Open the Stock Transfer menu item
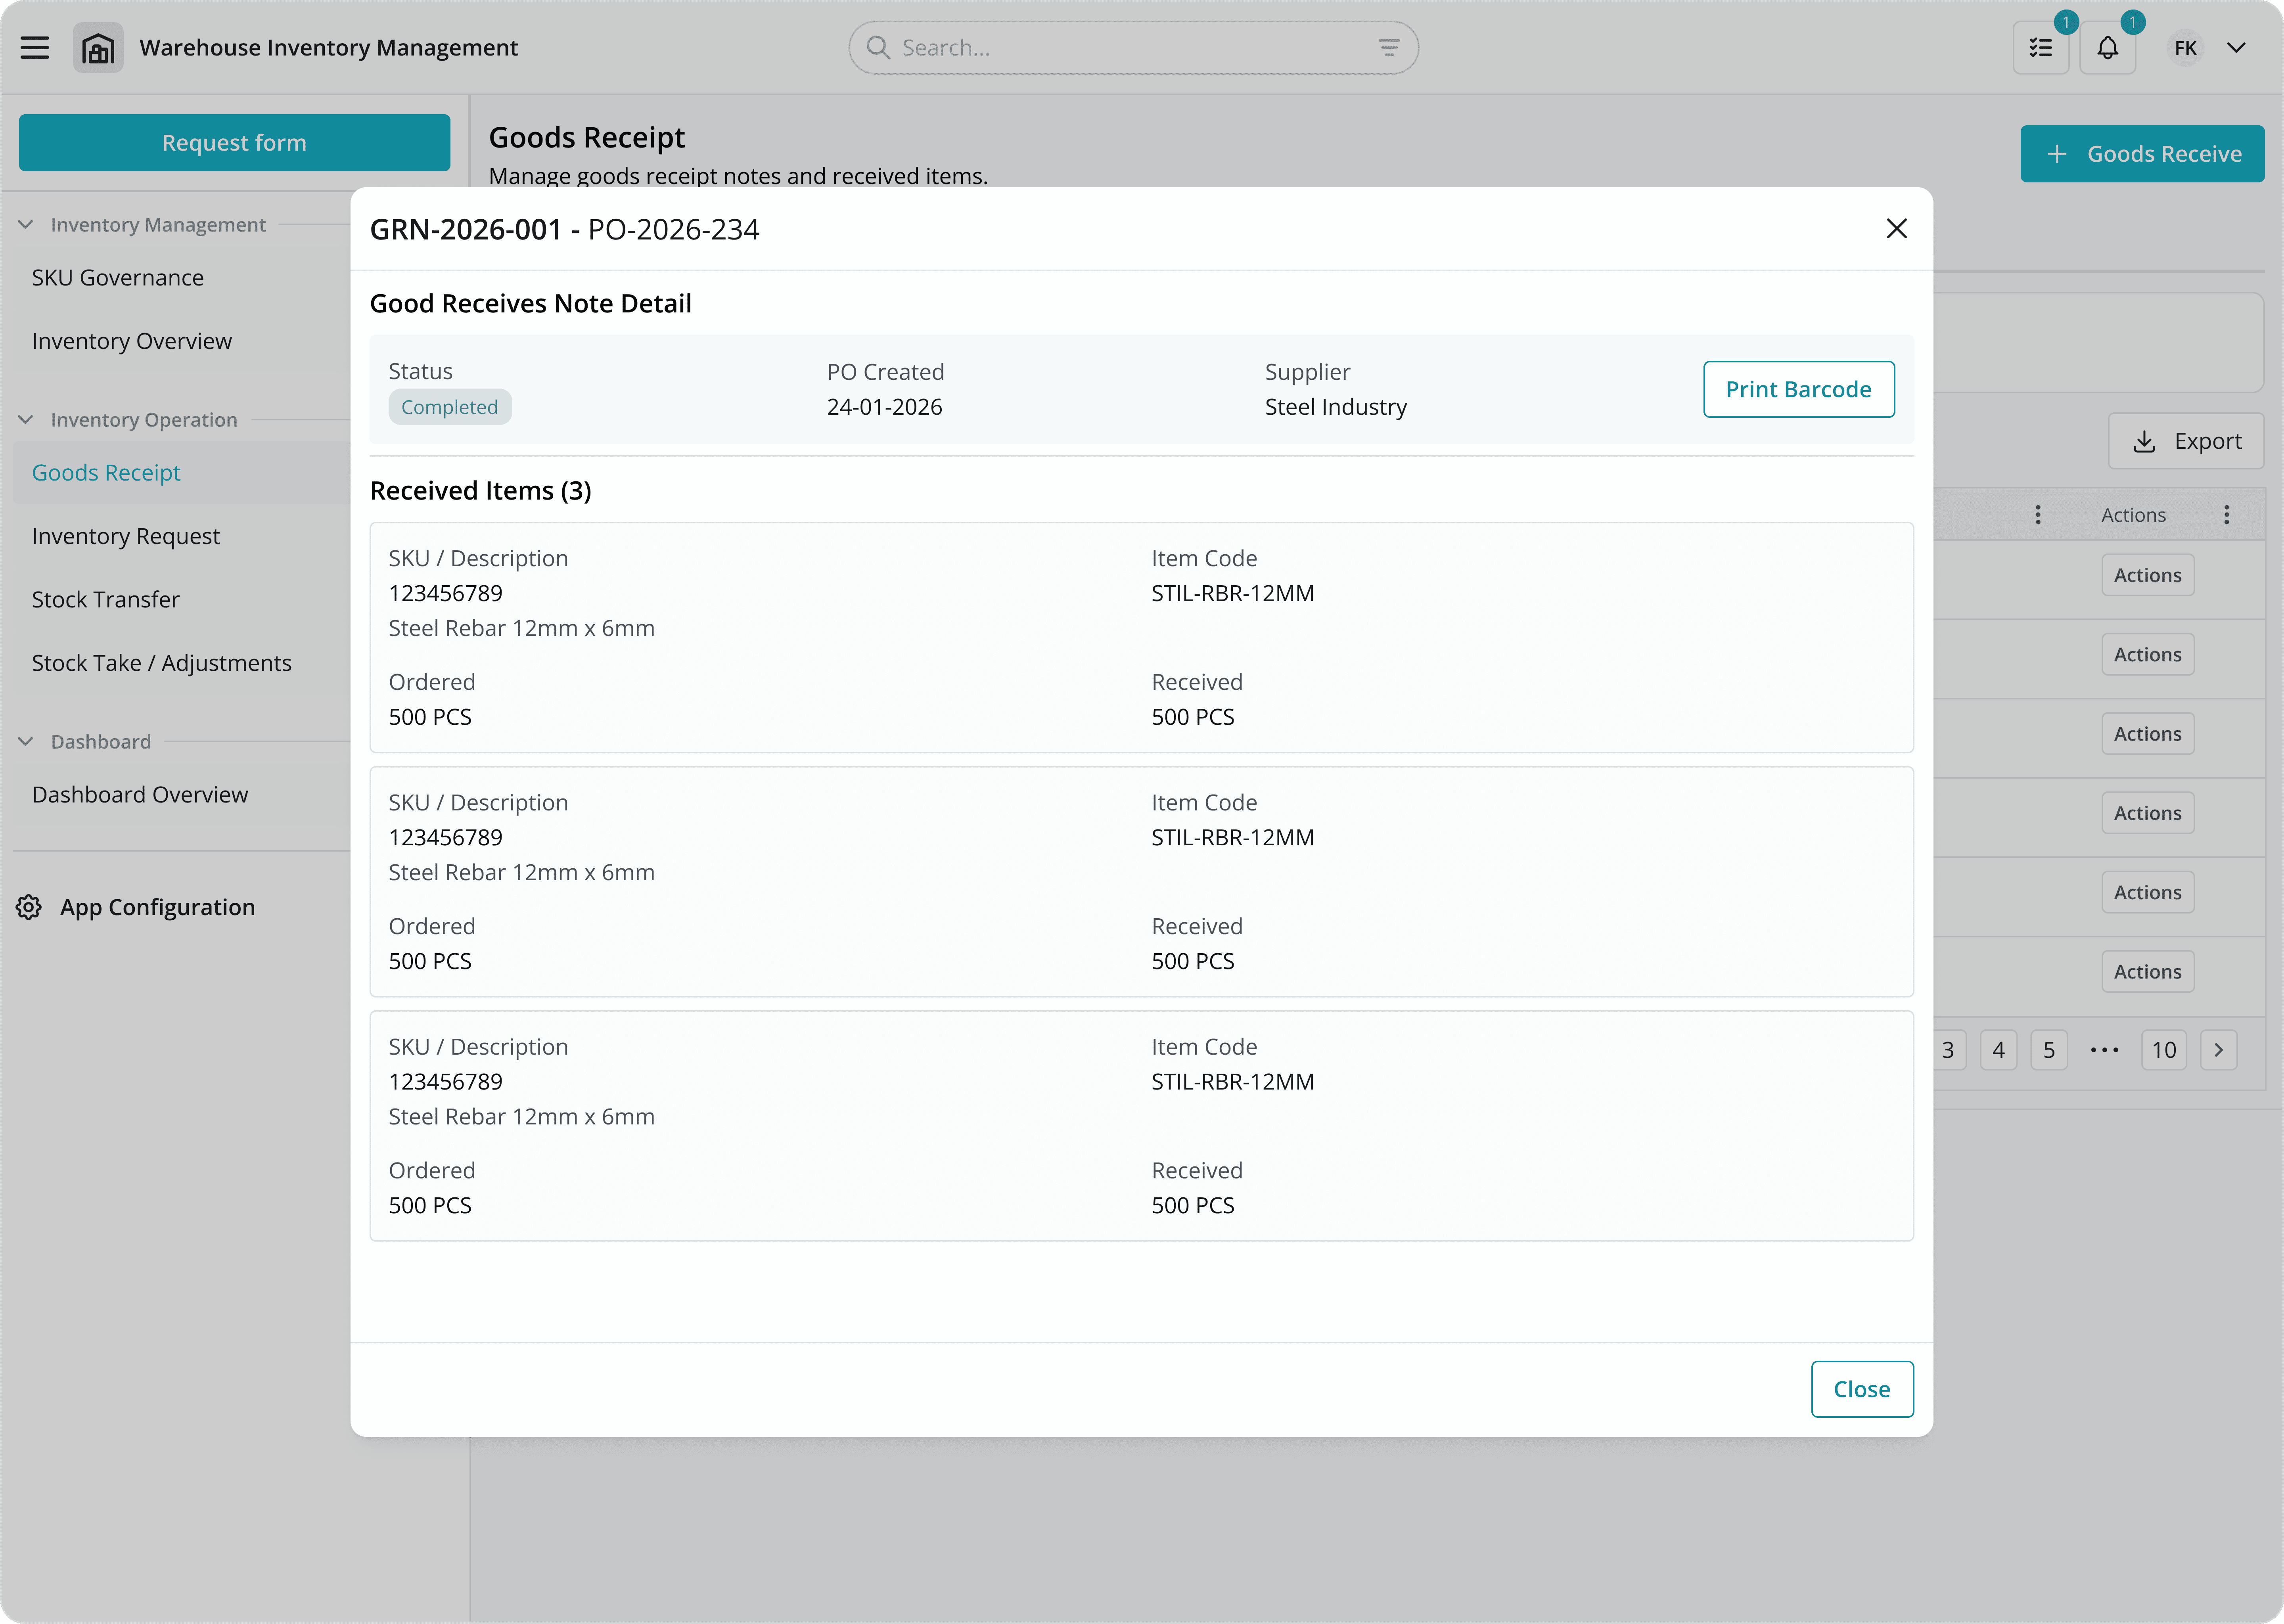 106,599
